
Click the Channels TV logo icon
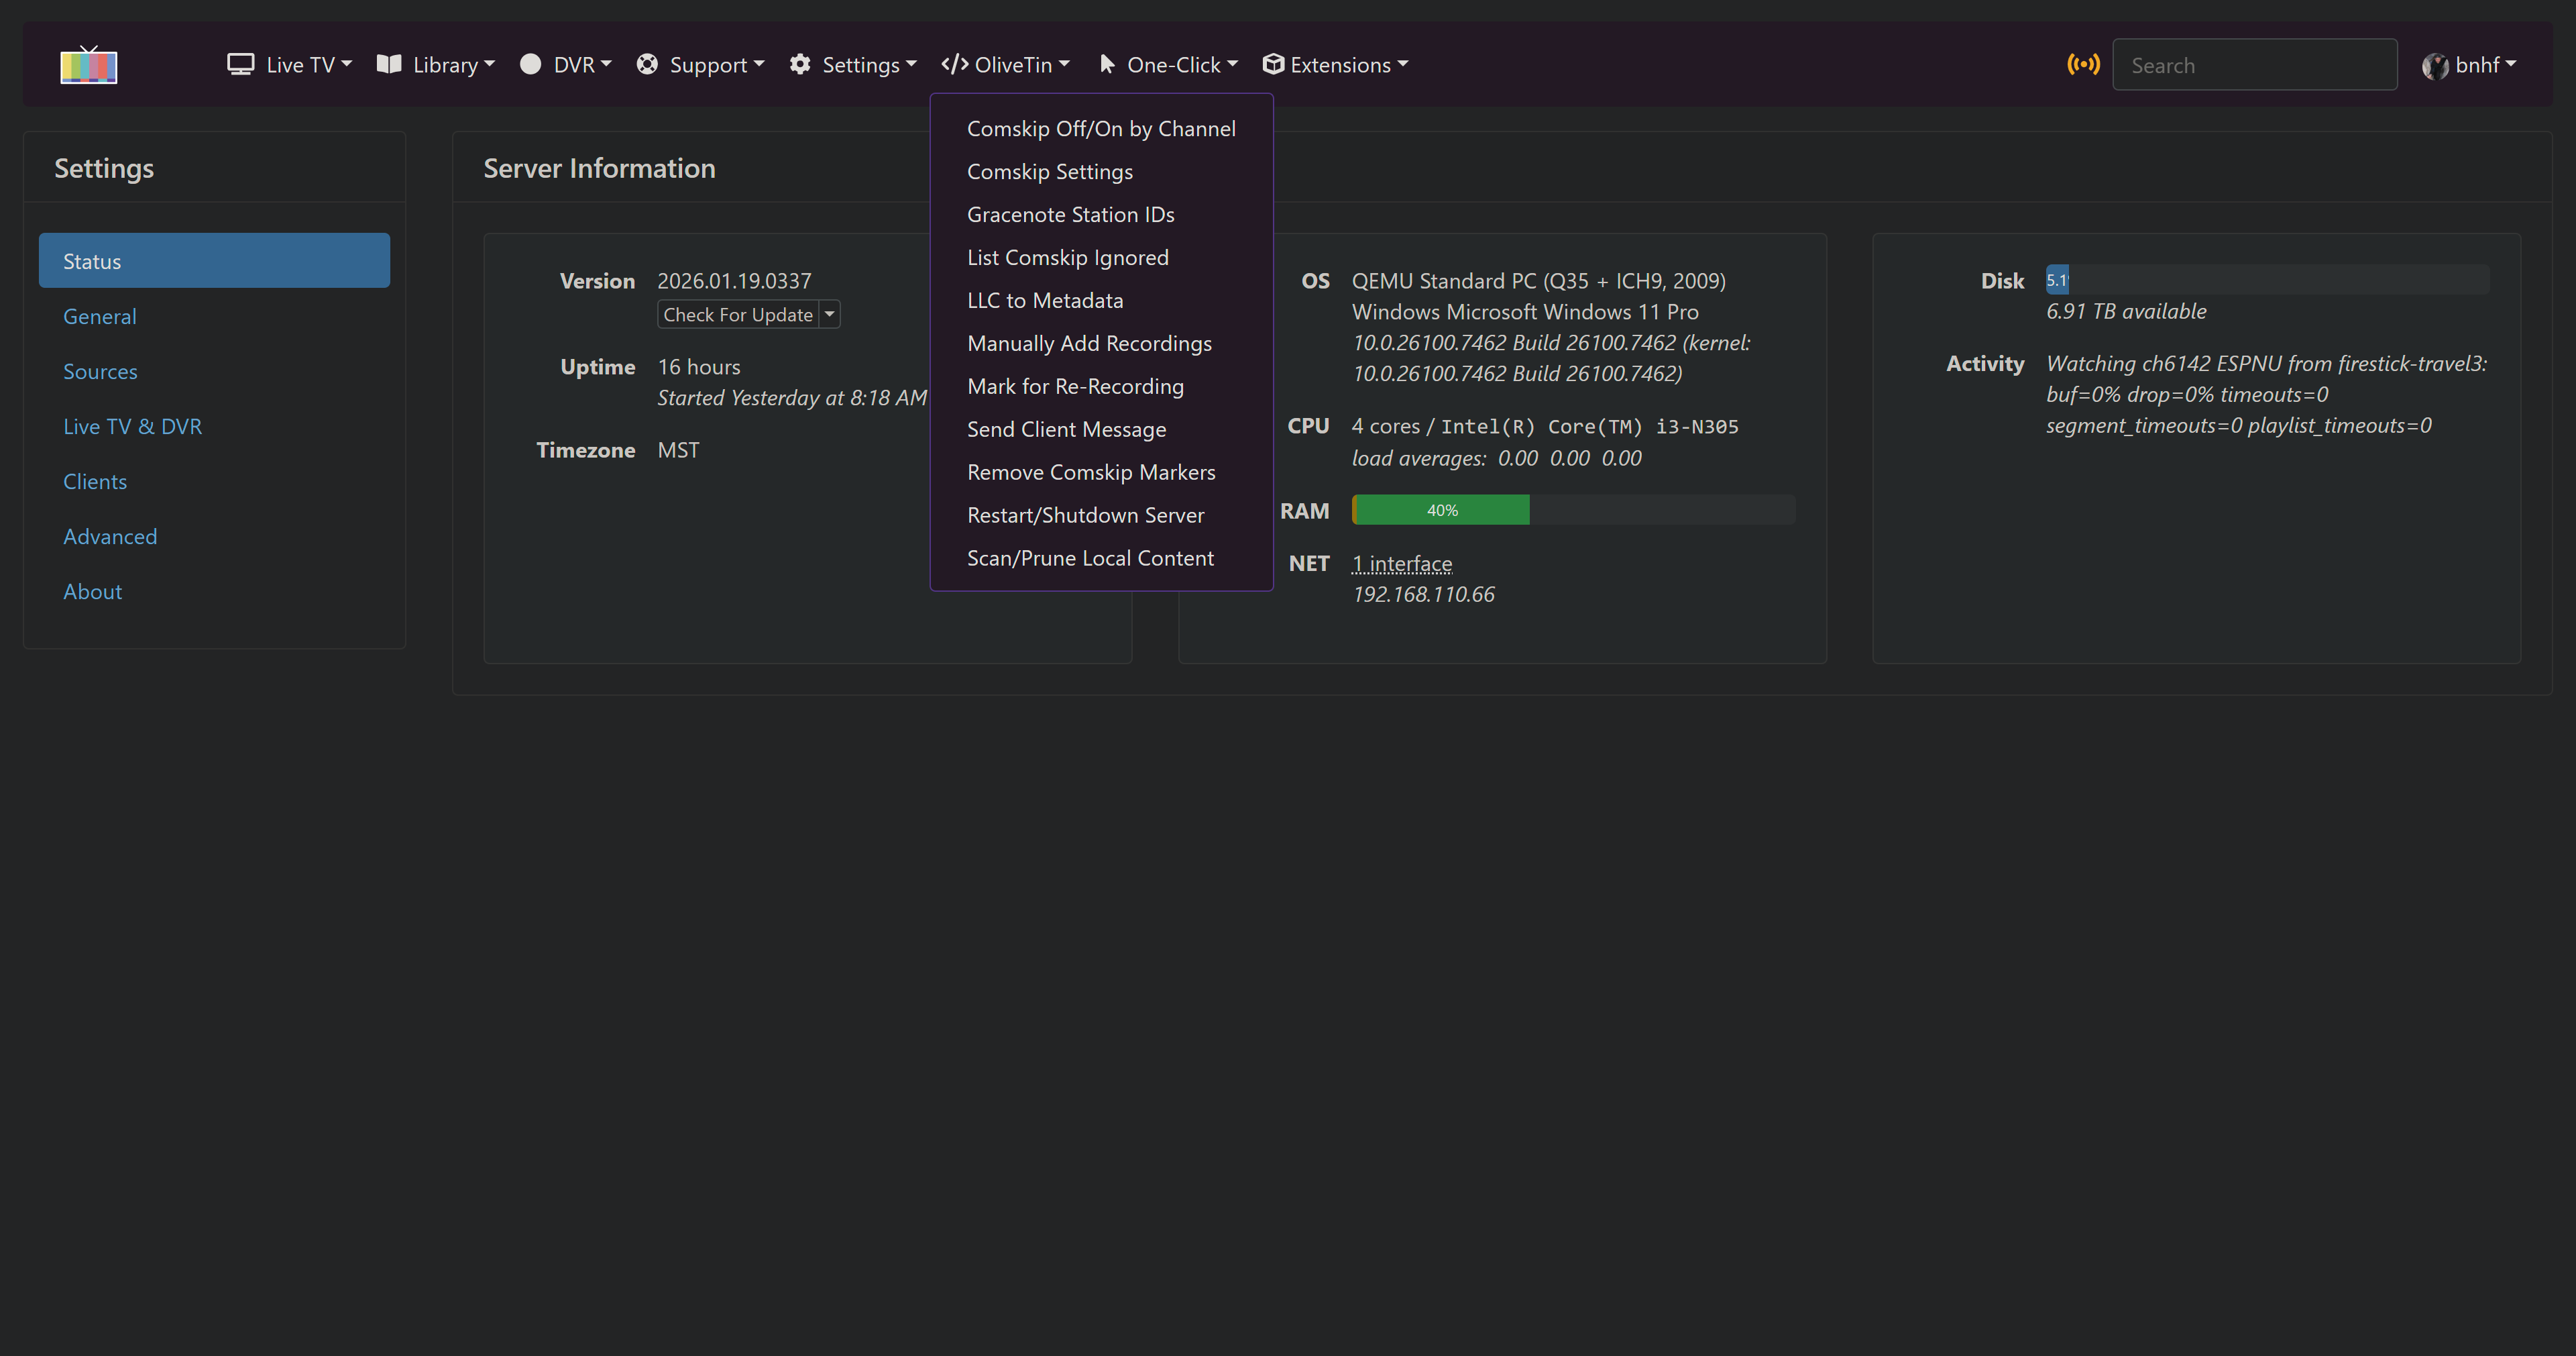pyautogui.click(x=88, y=65)
